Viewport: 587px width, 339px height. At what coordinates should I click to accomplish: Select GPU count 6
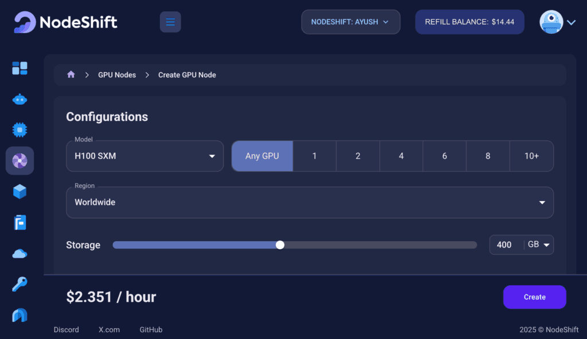[444, 156]
